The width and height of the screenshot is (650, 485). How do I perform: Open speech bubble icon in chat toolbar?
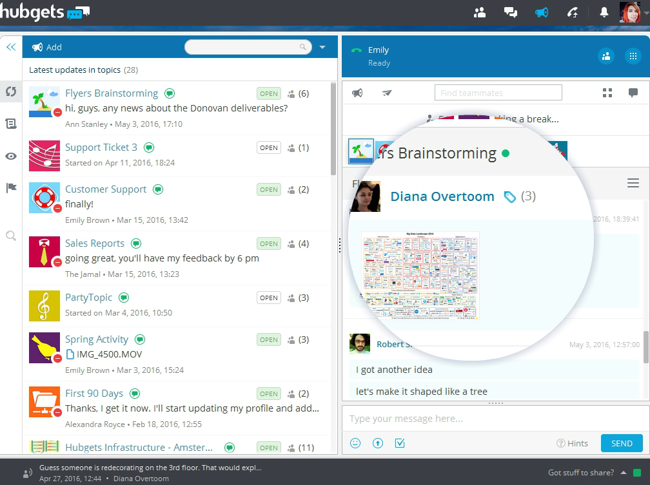(x=633, y=93)
